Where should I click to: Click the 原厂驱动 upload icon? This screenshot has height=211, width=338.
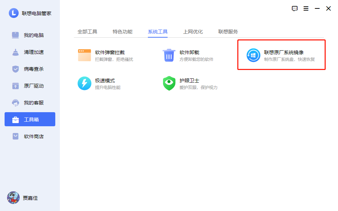coord(15,86)
